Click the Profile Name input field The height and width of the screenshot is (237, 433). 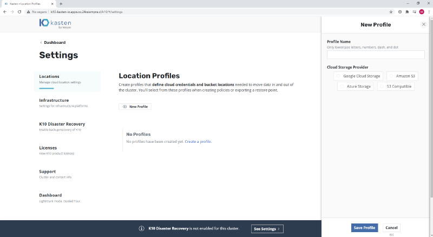coord(376,55)
